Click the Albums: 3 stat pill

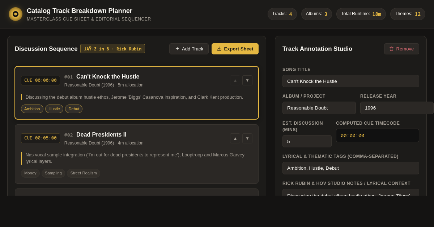(x=316, y=14)
